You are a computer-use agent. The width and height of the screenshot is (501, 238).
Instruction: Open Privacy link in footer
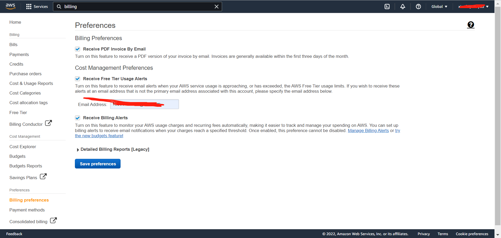[x=424, y=234]
